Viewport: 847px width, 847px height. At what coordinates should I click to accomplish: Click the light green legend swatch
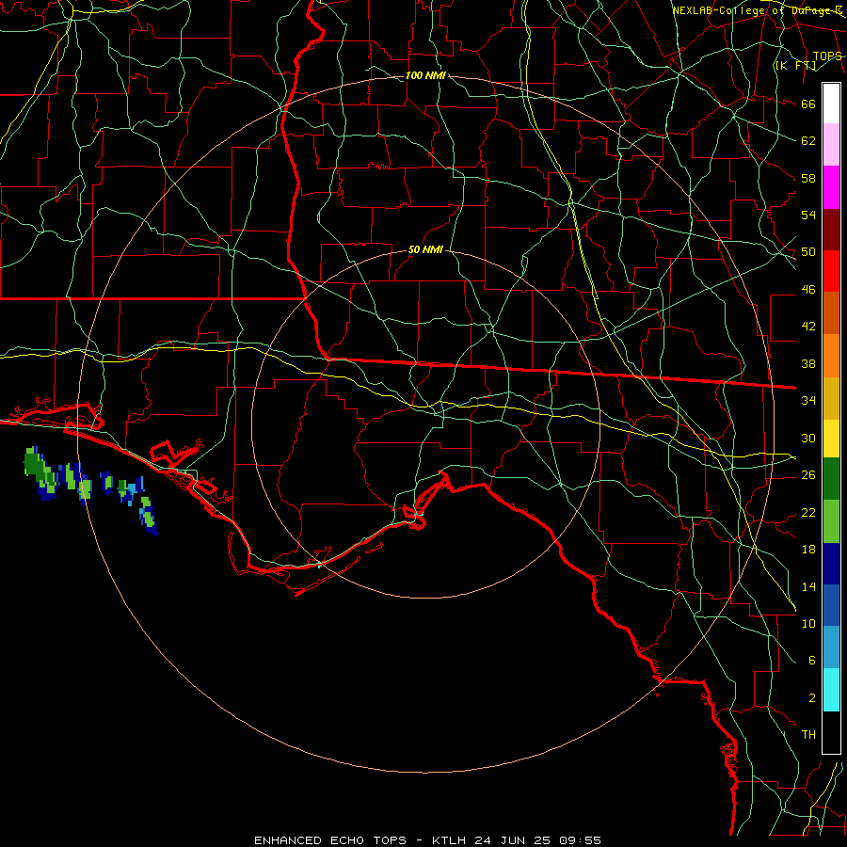831,521
